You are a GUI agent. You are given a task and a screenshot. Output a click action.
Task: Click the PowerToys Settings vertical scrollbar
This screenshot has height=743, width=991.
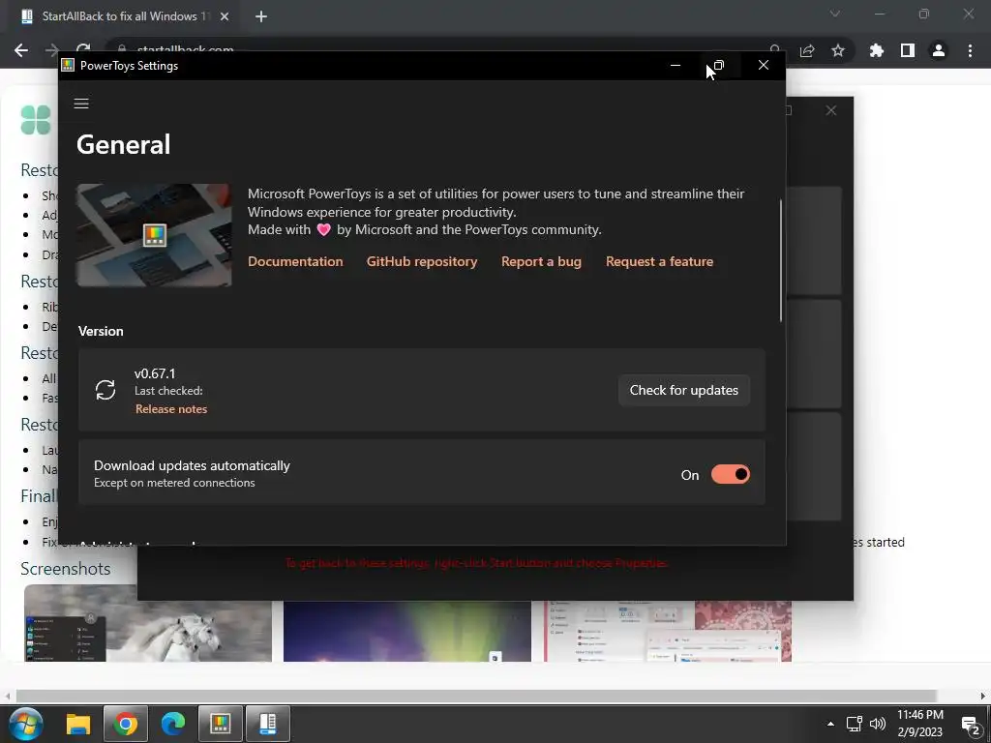click(x=781, y=260)
